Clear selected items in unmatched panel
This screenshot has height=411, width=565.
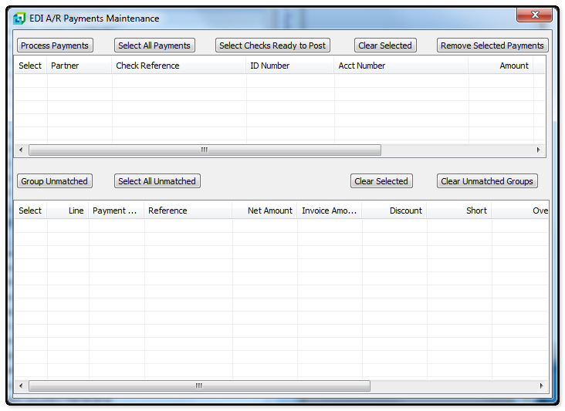pos(381,181)
